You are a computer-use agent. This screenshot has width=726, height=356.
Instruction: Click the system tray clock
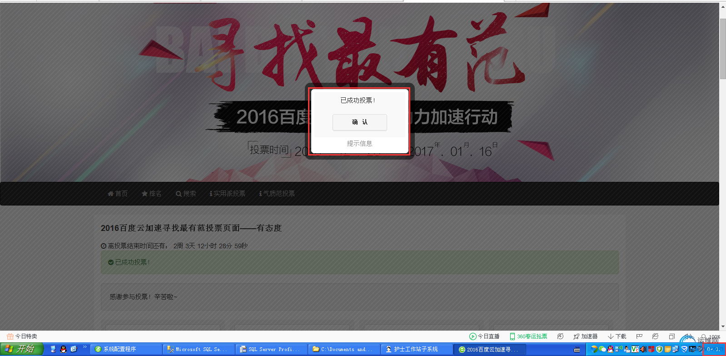(x=714, y=349)
